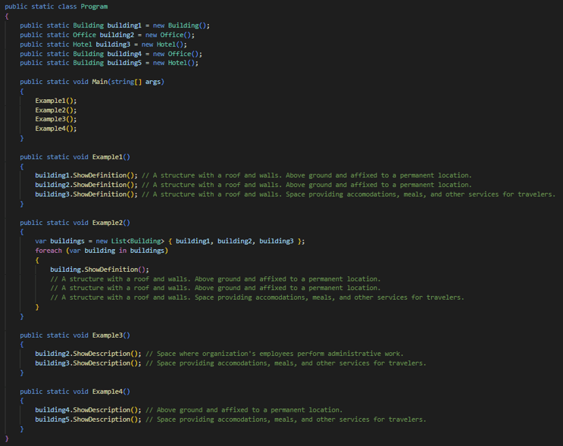563x446 pixels.
Task: Click the travelers comment after building3.ShowDefinition()
Action: (349, 194)
